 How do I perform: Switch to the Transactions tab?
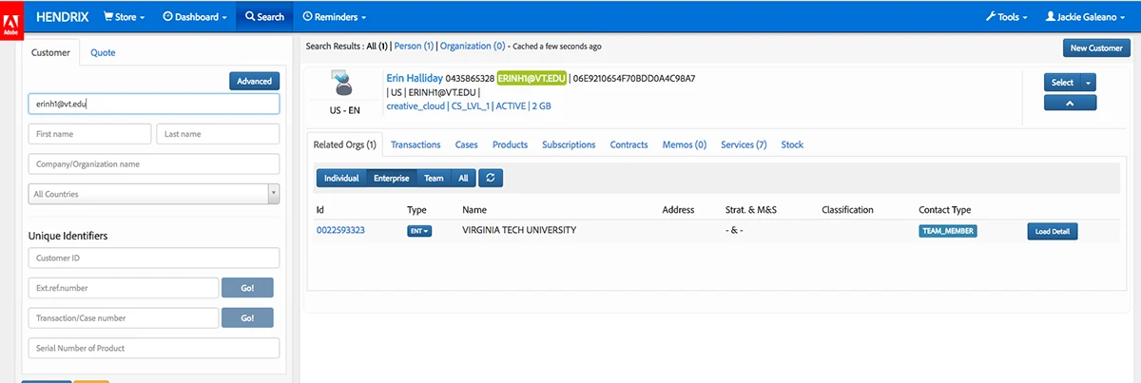pyautogui.click(x=416, y=144)
